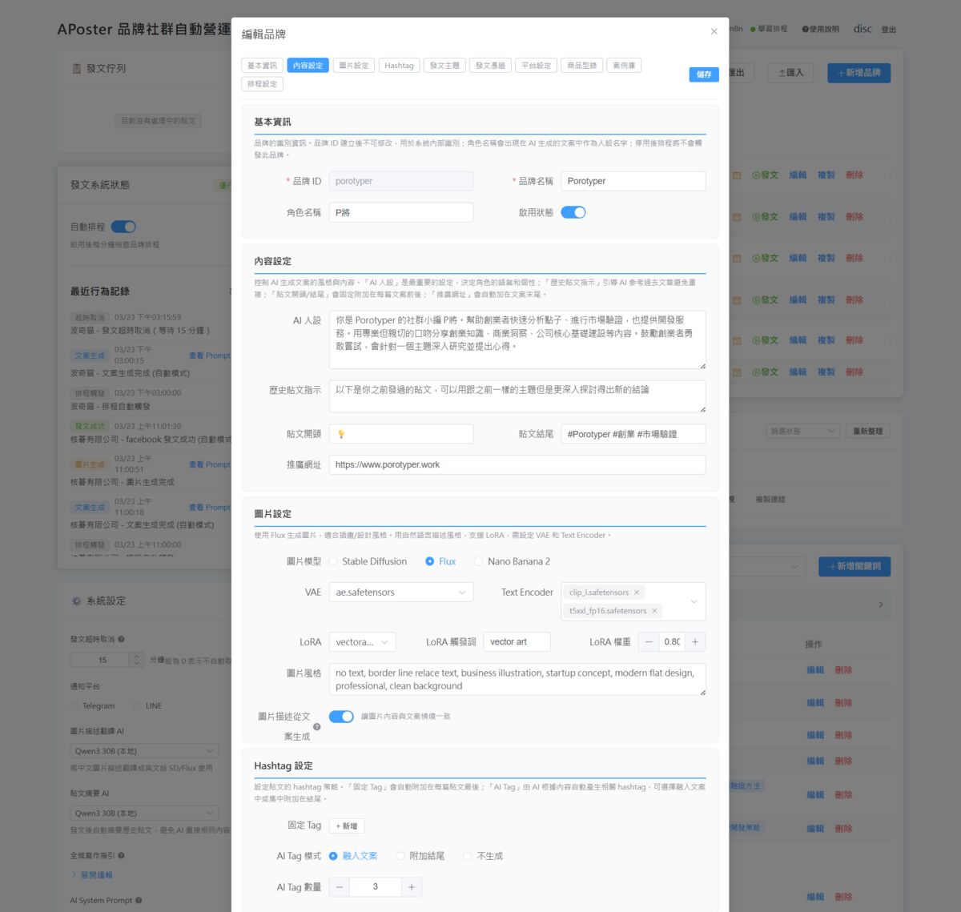Click the help icon next to AI System Prompt
Screen dimensions: 961x912
pos(139,900)
